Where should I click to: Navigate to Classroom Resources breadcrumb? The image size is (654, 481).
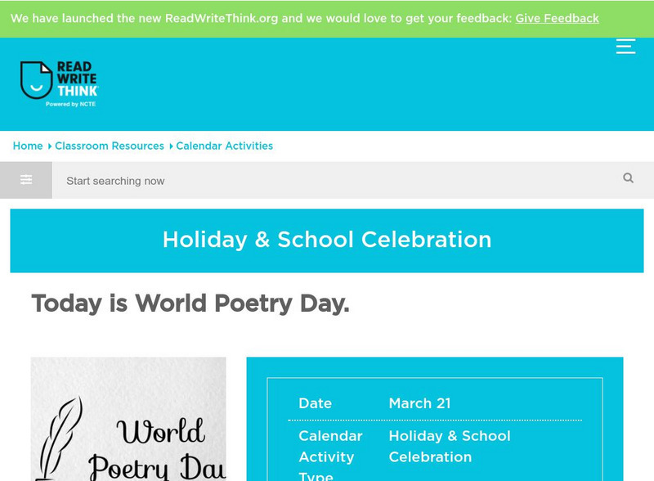coord(110,146)
